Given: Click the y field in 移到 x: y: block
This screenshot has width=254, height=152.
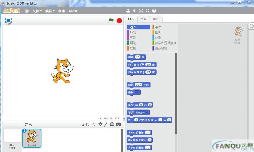Looking at the screenshot, I should 150,105.
